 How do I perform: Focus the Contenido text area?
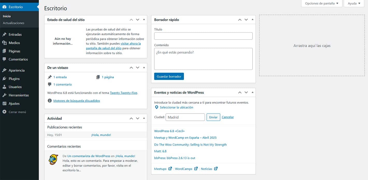pyautogui.click(x=203, y=59)
